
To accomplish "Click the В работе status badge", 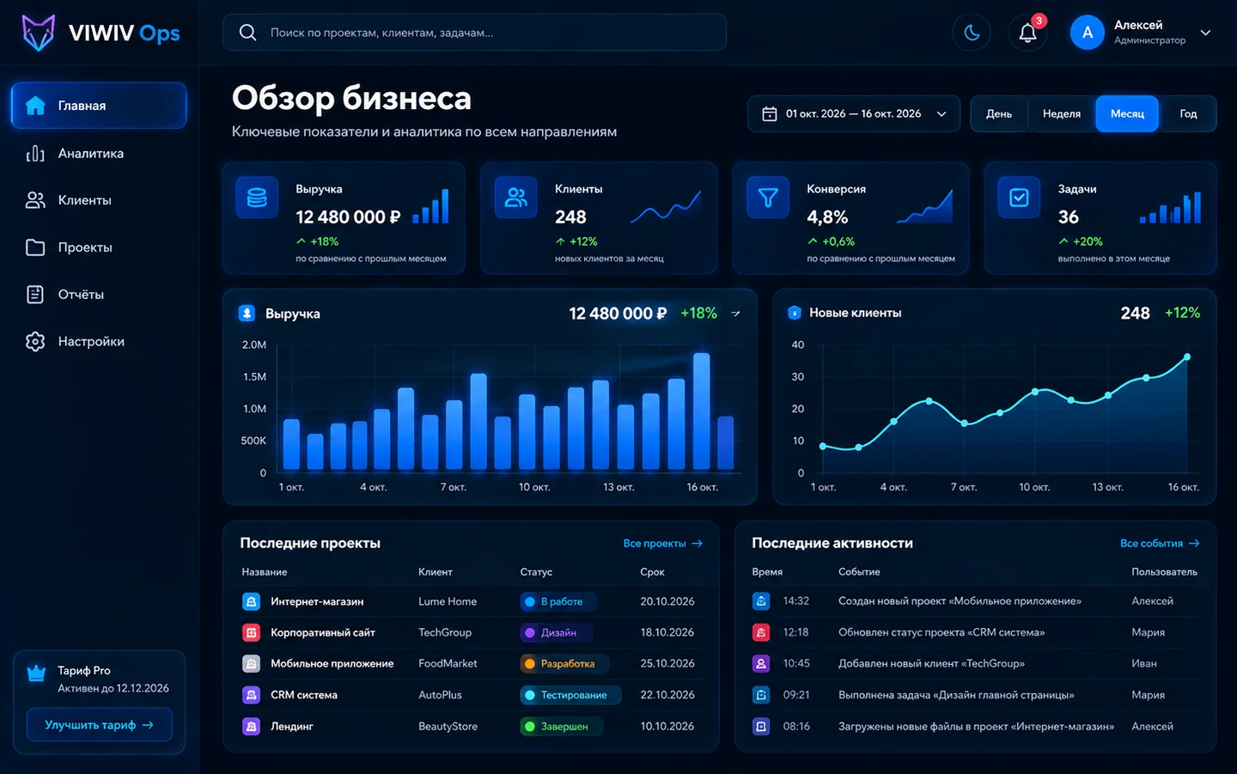I will 558,601.
